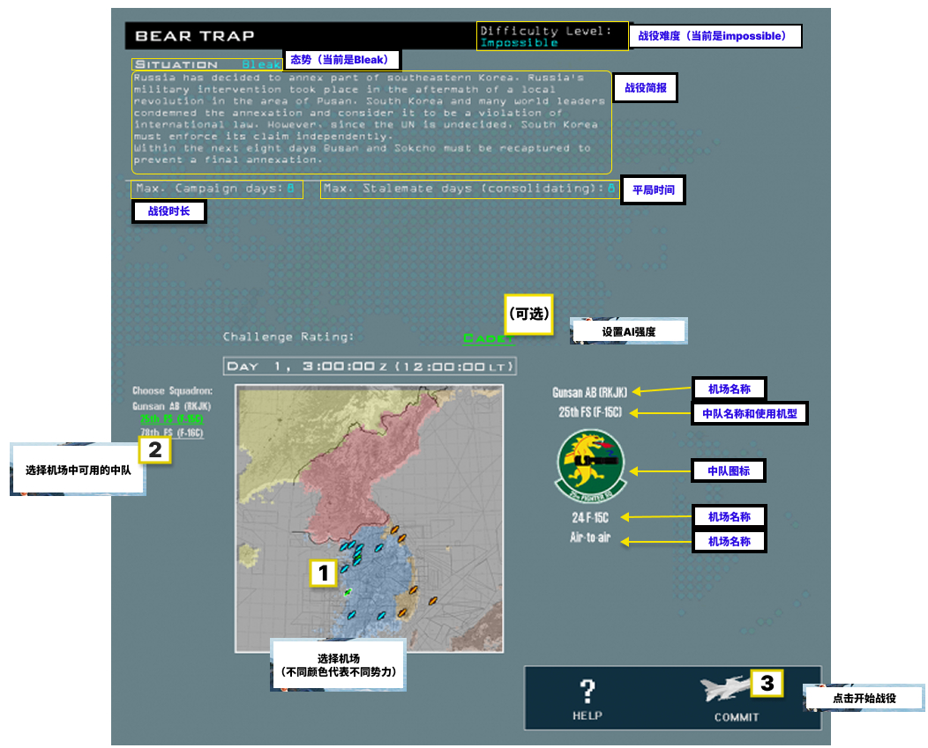Select the easternmost orange airbase icon offshore
Screen dimensions: 928x748
[x=433, y=601]
